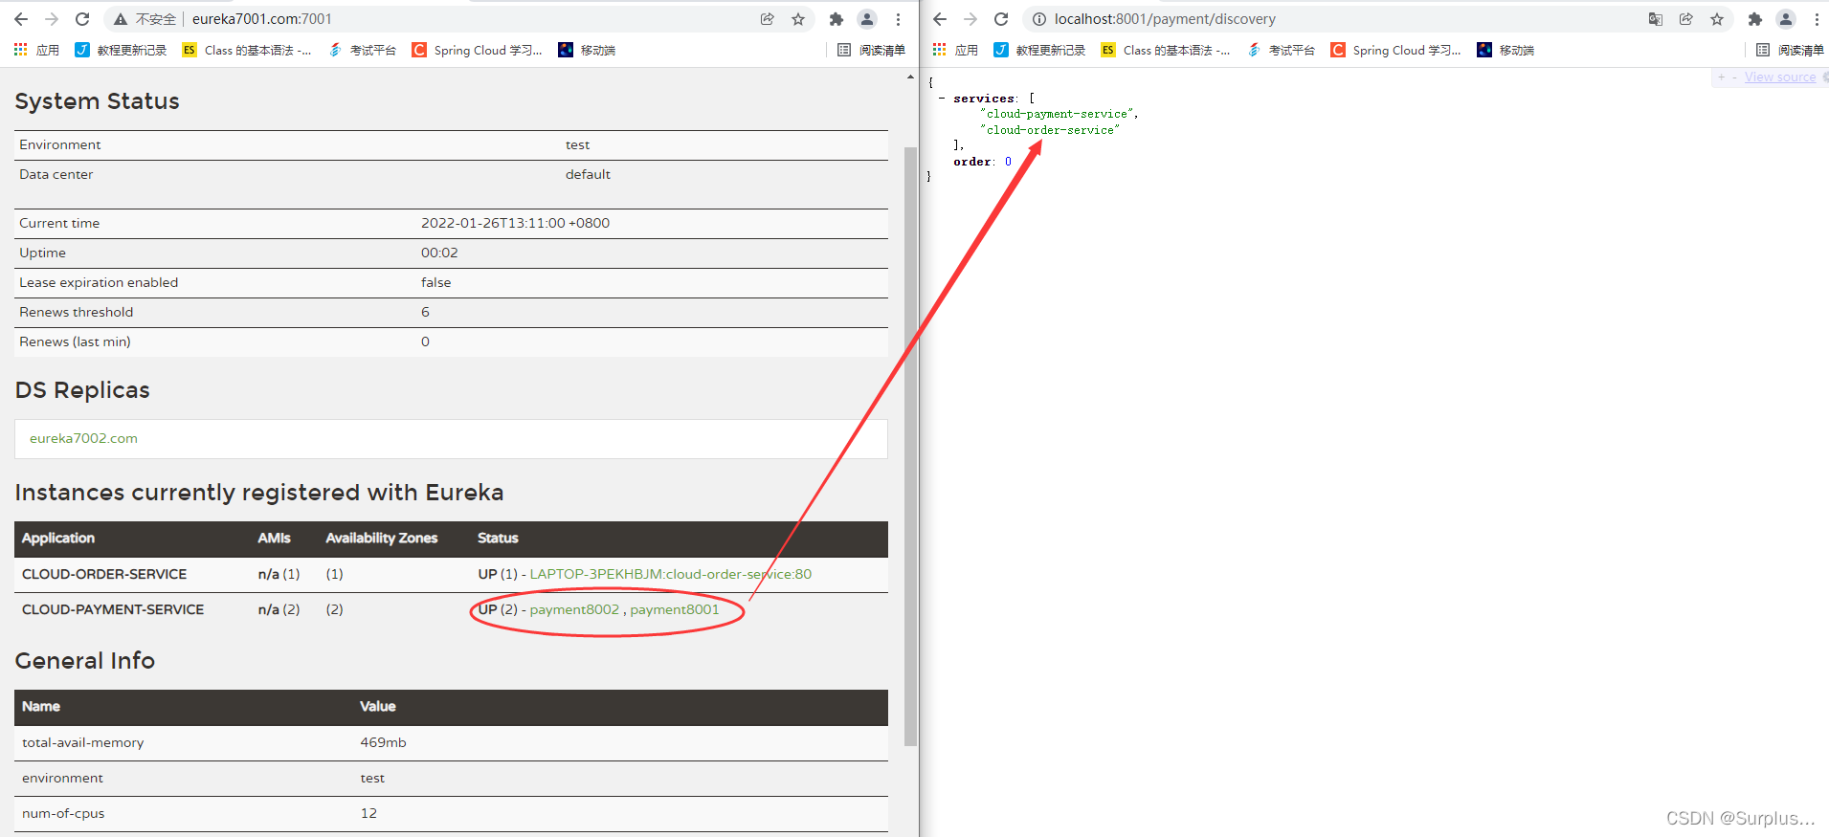This screenshot has width=1829, height=837.
Task: Open the three-dot Chrome menu in left browser
Action: (898, 19)
